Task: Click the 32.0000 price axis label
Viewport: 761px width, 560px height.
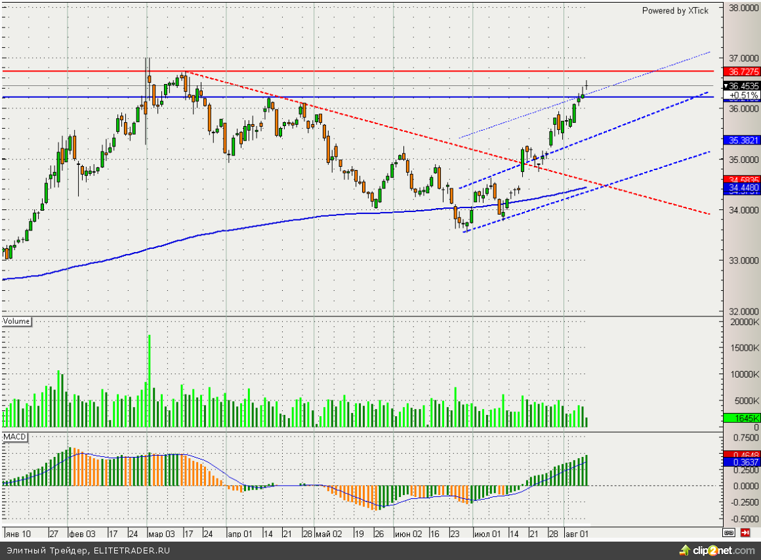Action: click(743, 311)
